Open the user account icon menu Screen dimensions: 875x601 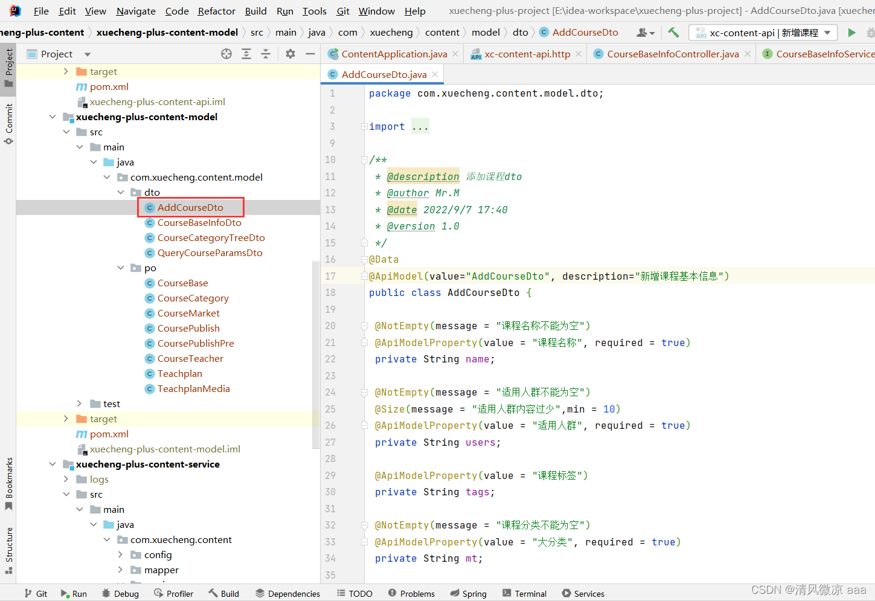[x=645, y=33]
